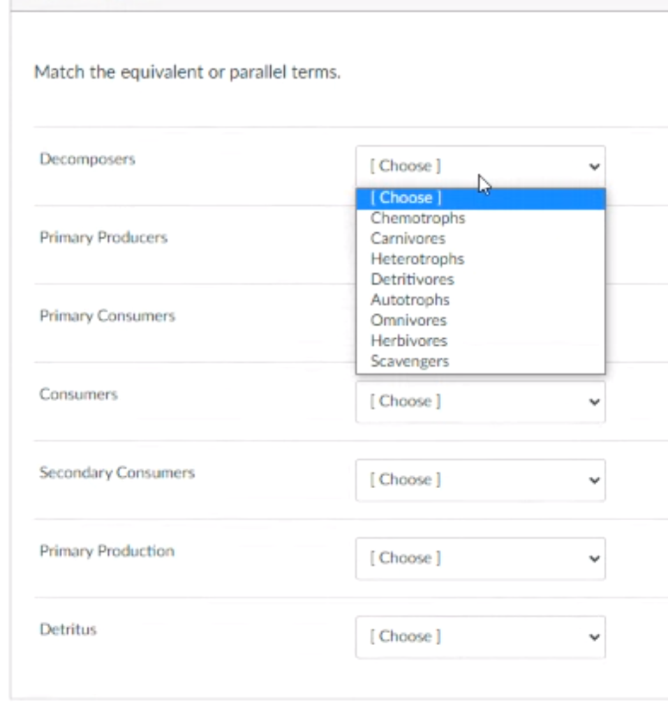Click the Secondary Consumers chevron arrow
668x714 pixels.
point(594,480)
